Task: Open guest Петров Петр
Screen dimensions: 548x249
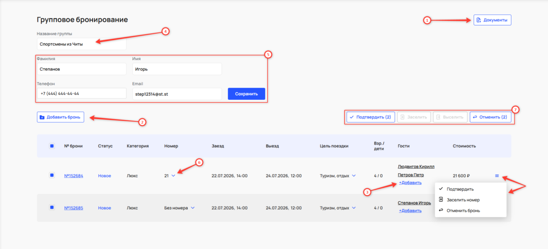Action: [x=411, y=175]
